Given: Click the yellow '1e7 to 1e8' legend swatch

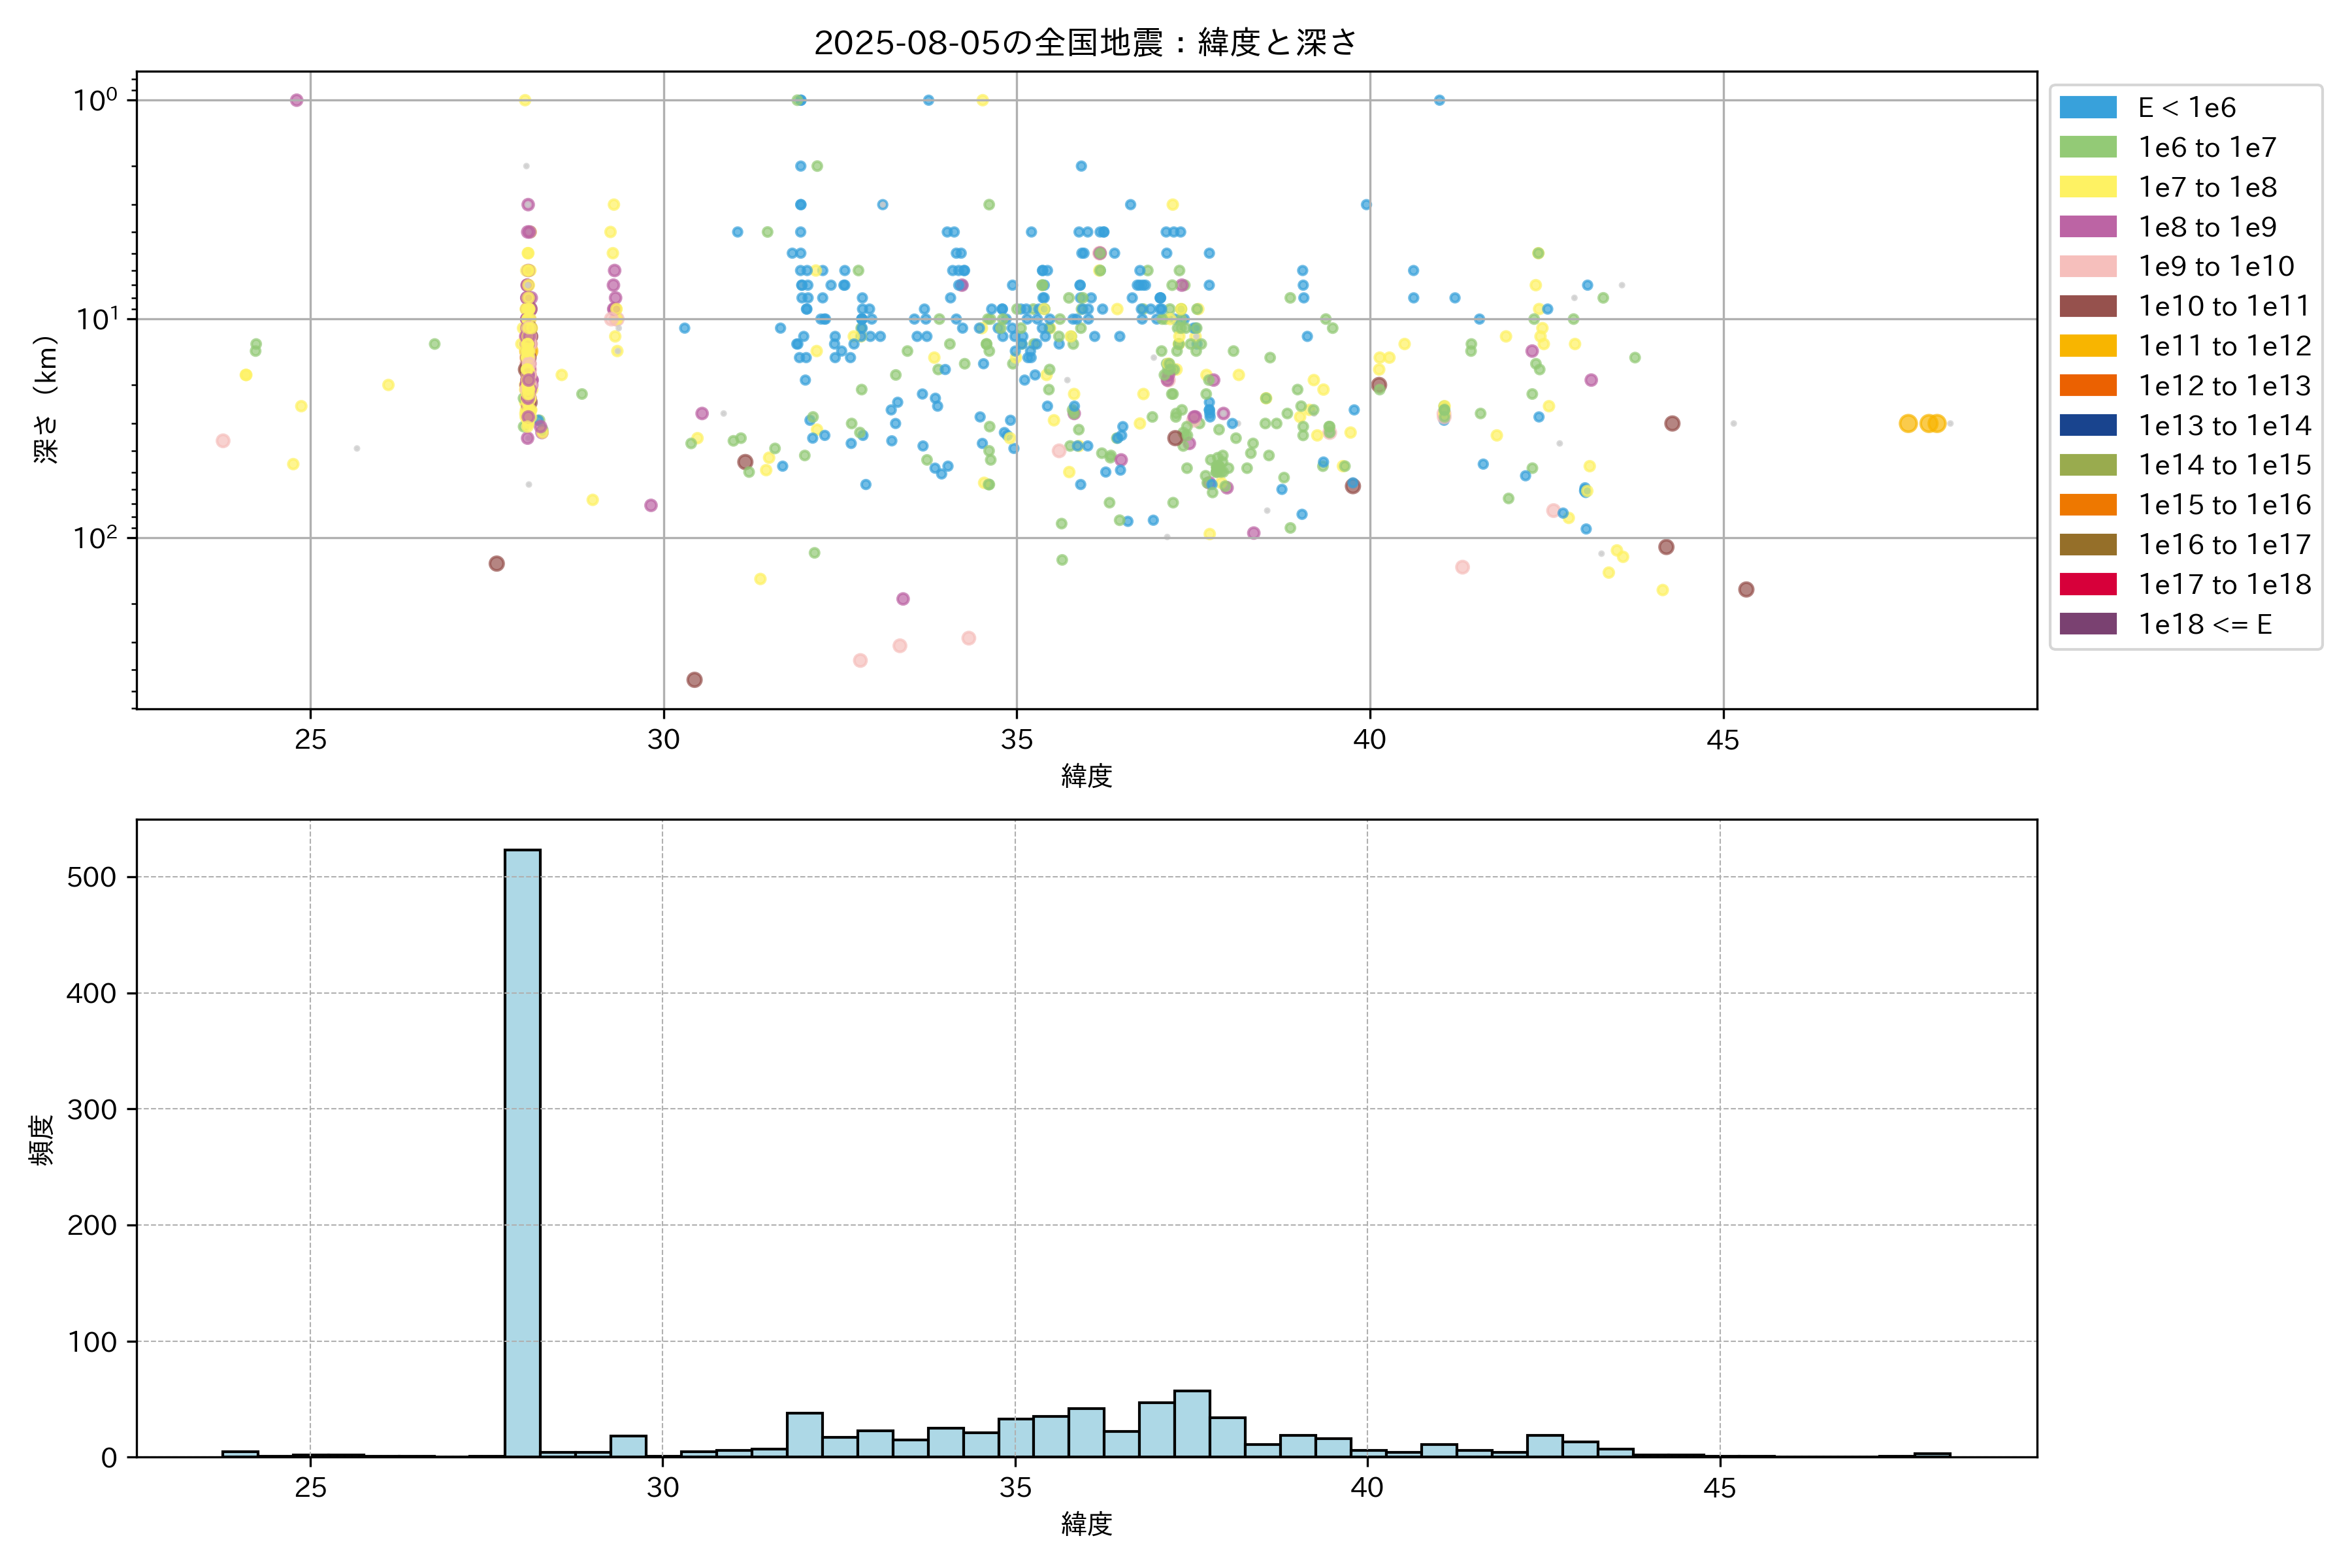Looking at the screenshot, I should 2087,187.
